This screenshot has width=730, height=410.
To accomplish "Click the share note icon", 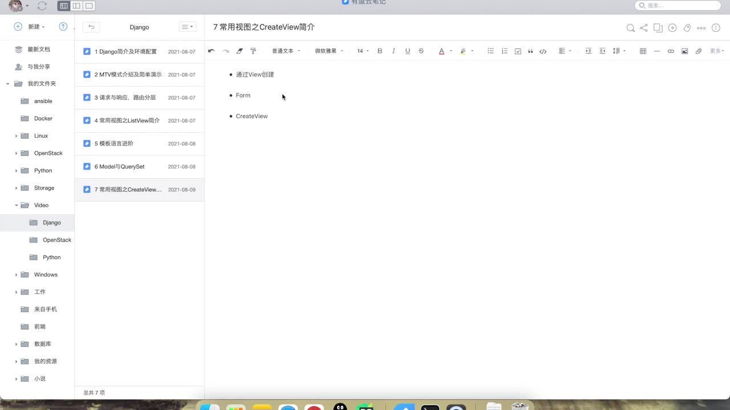I will click(644, 27).
